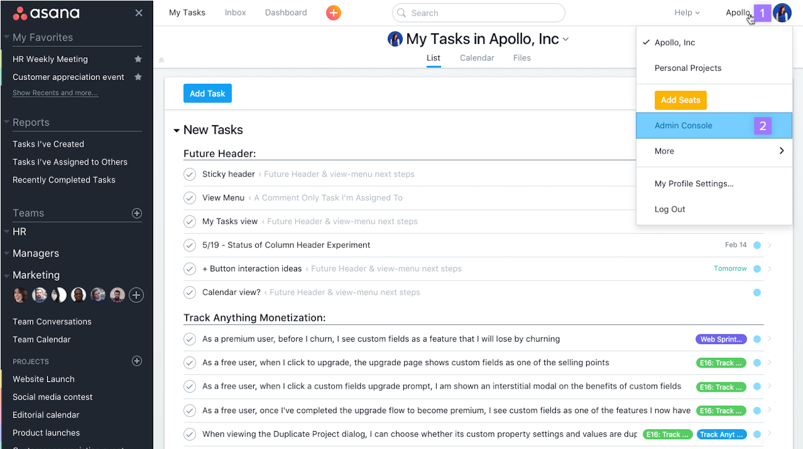This screenshot has width=803, height=449.
Task: Click the Add Seats button
Action: coord(681,100)
